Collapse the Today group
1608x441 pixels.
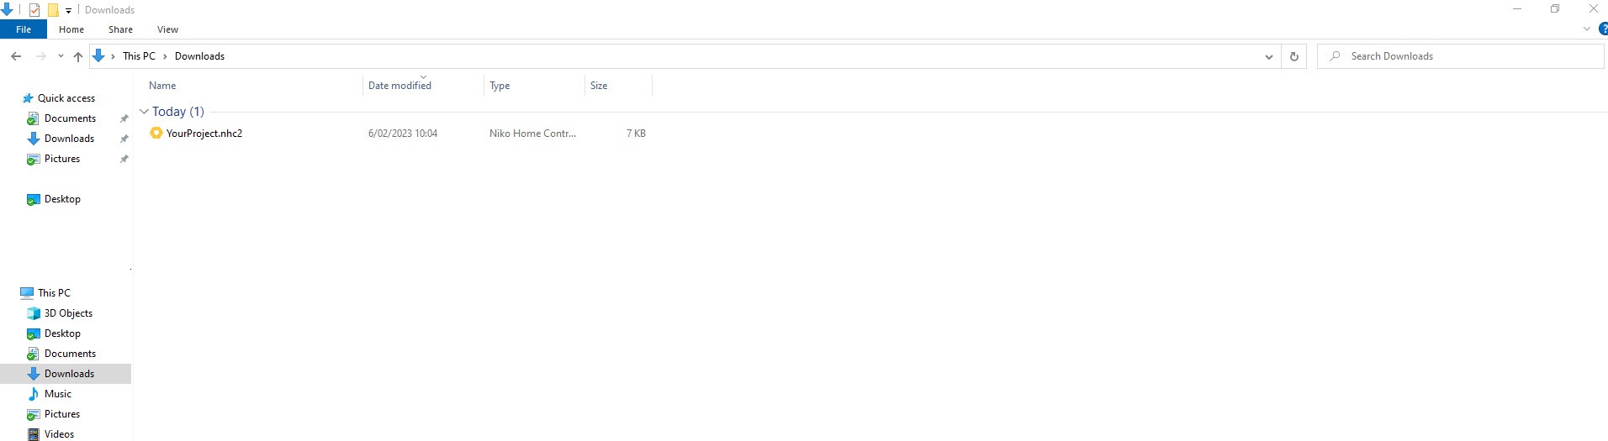[144, 112]
